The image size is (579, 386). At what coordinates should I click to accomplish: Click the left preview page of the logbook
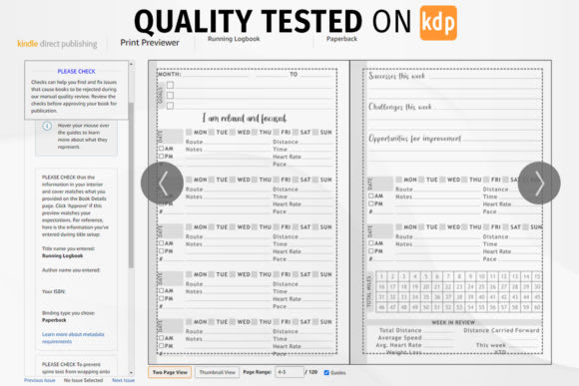(249, 212)
